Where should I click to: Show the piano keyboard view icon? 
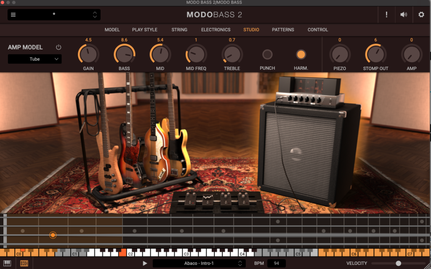[x=8, y=263]
